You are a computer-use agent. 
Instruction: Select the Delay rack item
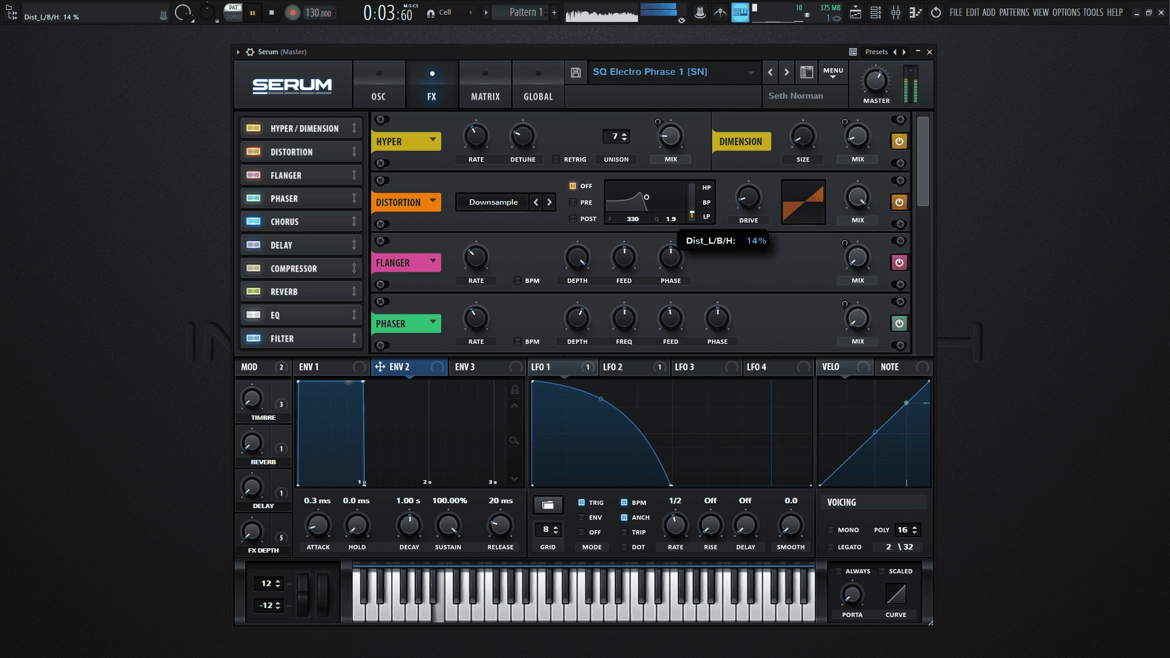coord(301,246)
